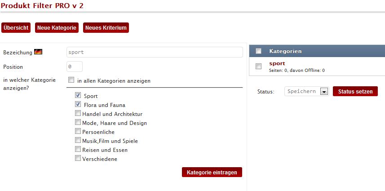This screenshot has height=191, width=385.
Task: Check the Handel und Architektur checkbox
Action: click(78, 114)
